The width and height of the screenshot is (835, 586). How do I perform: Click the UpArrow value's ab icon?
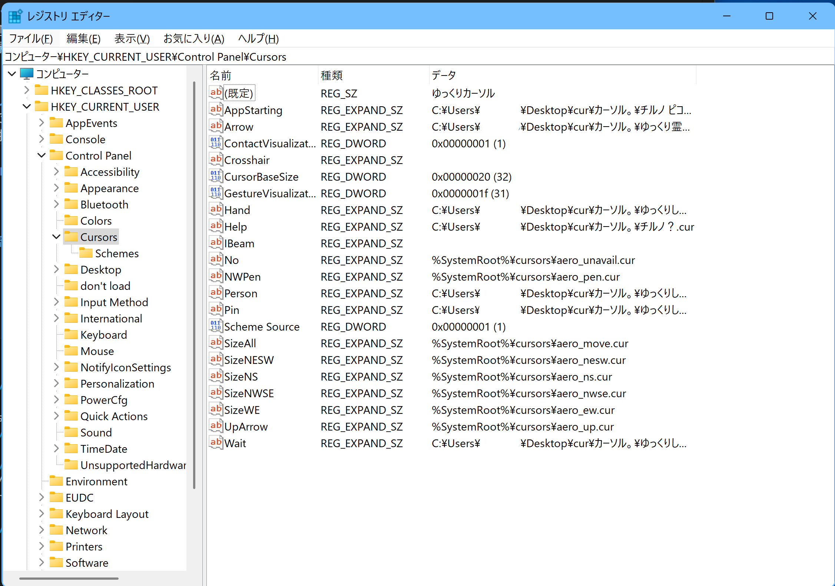[216, 426]
